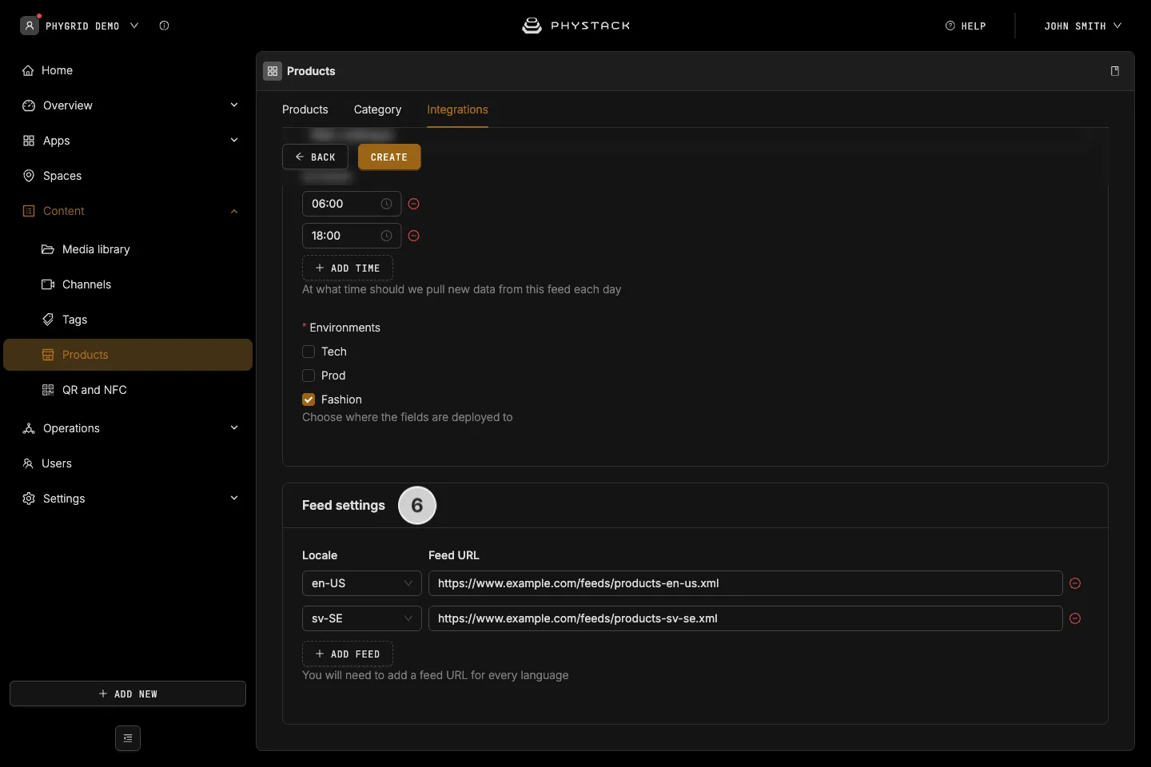Click the info icon beside Phygrid Demo
Screen dimensions: 1151x767
pos(164,26)
